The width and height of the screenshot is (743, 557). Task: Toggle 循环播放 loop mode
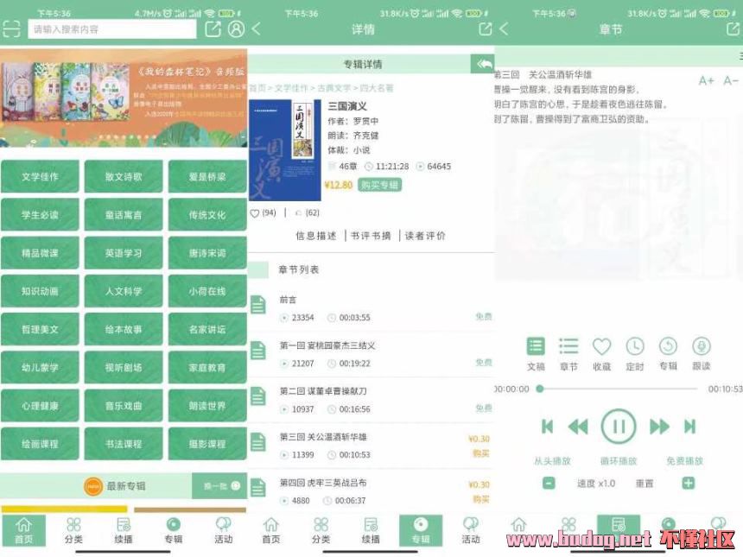[x=619, y=461]
